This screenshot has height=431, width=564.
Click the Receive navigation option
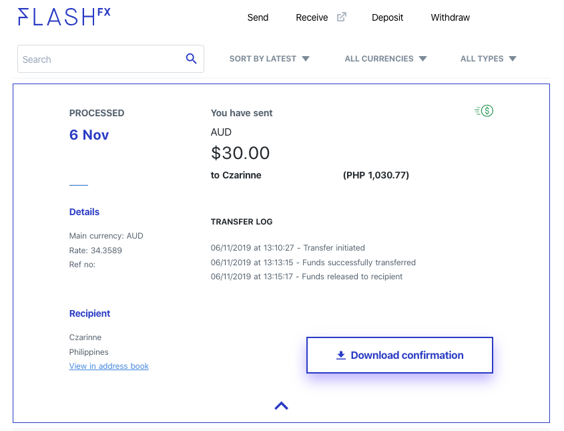coord(312,17)
